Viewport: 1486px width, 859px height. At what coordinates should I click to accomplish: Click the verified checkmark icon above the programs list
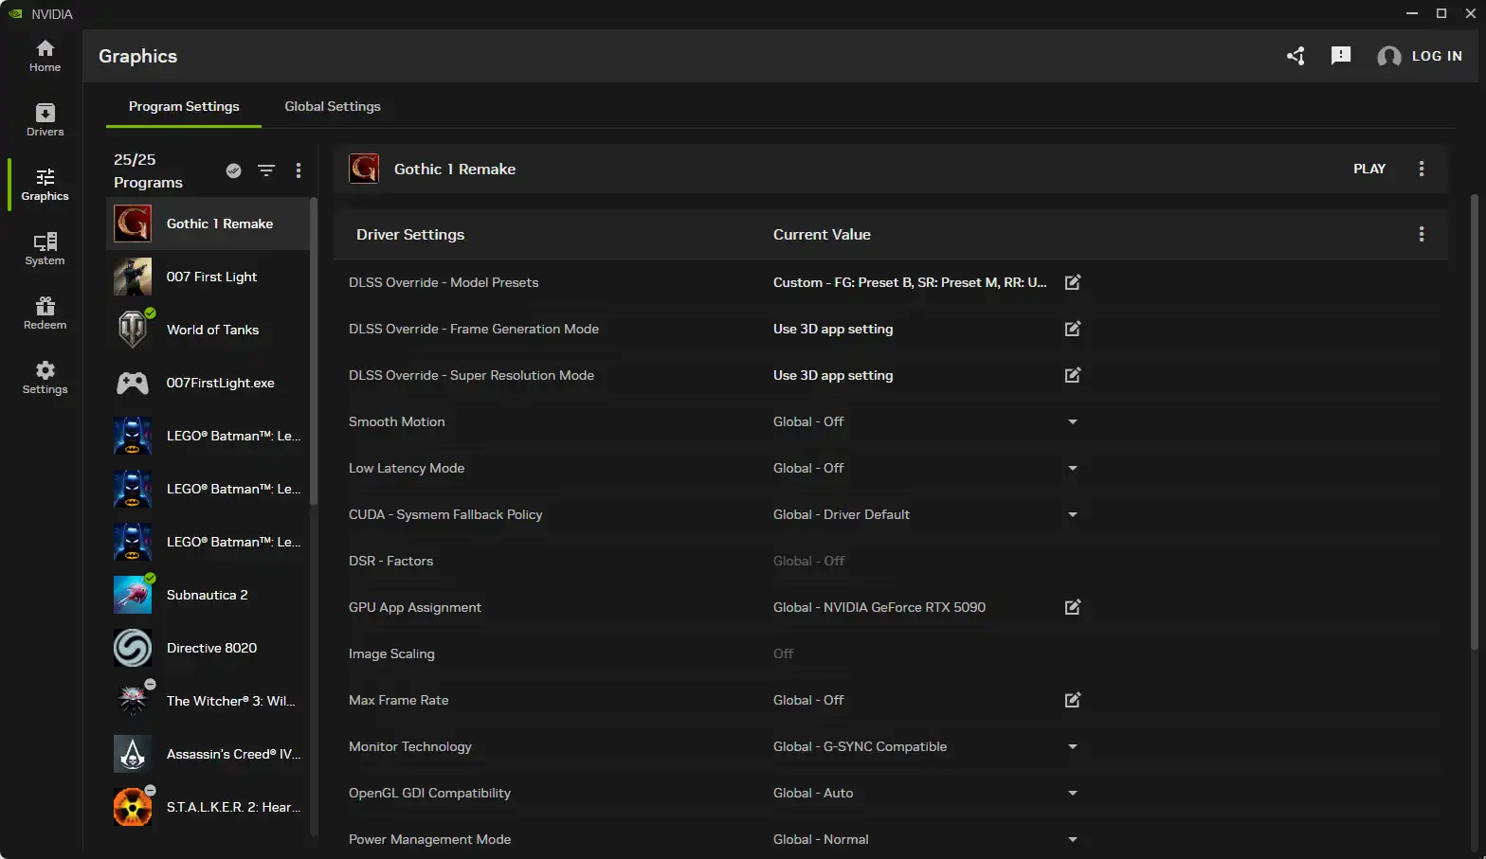coord(233,170)
